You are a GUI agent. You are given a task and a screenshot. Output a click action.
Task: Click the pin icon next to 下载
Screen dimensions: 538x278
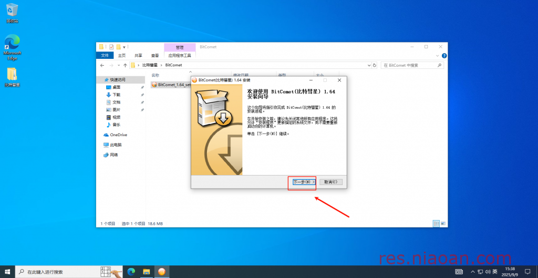[x=142, y=95]
